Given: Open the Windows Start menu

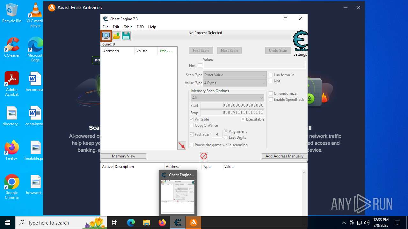Looking at the screenshot, I should 8,223.
